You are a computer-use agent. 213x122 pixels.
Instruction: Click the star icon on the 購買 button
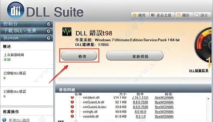tap(134, 15)
